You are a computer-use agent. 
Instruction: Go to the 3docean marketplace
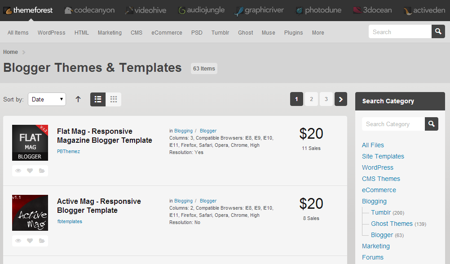point(372,10)
